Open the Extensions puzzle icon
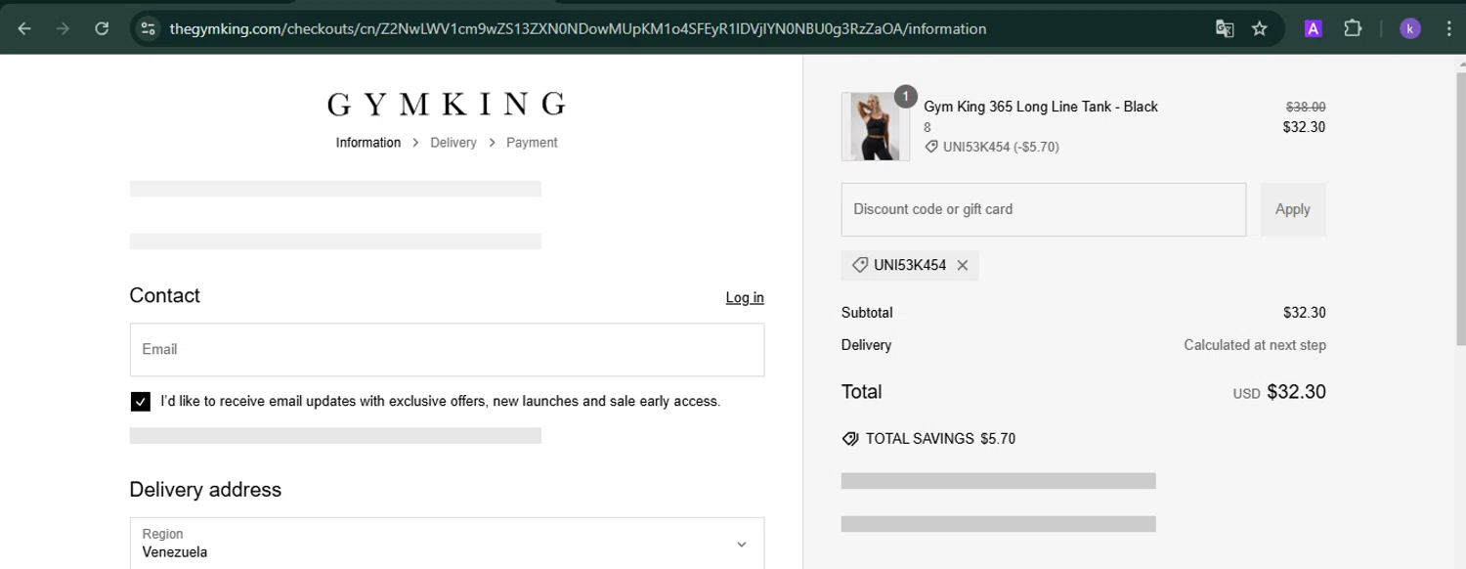 (1353, 28)
